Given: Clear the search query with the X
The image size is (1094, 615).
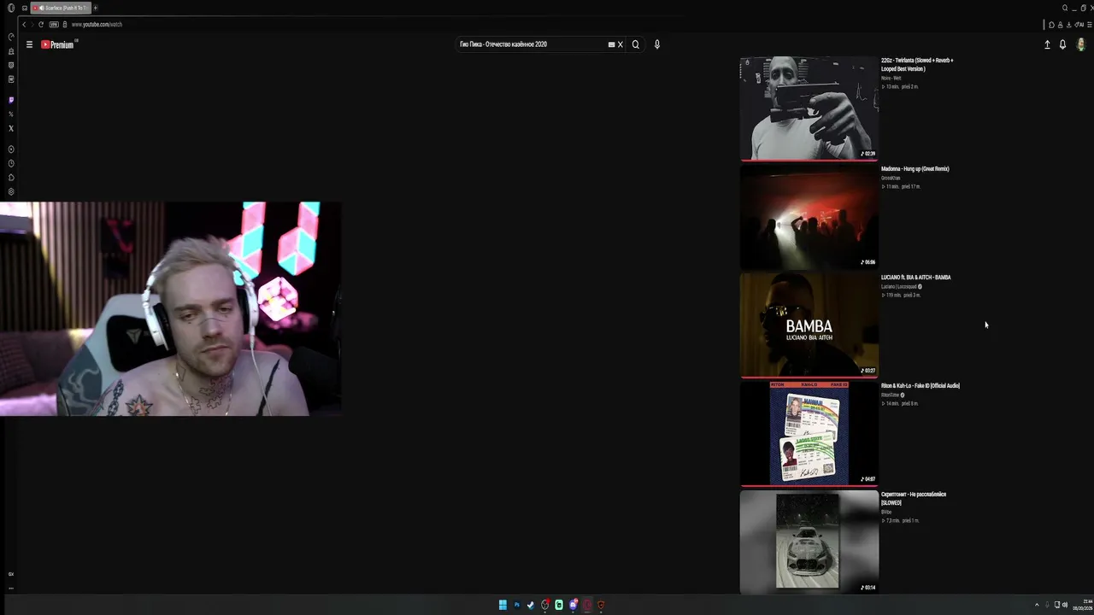Looking at the screenshot, I should (621, 44).
